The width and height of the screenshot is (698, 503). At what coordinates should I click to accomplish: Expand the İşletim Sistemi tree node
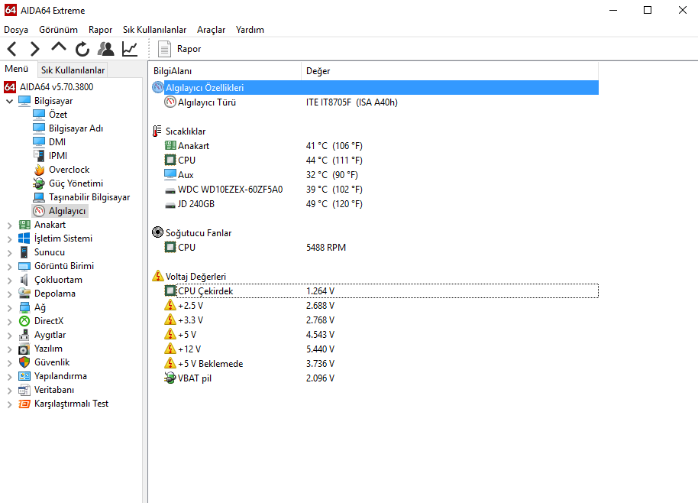9,239
